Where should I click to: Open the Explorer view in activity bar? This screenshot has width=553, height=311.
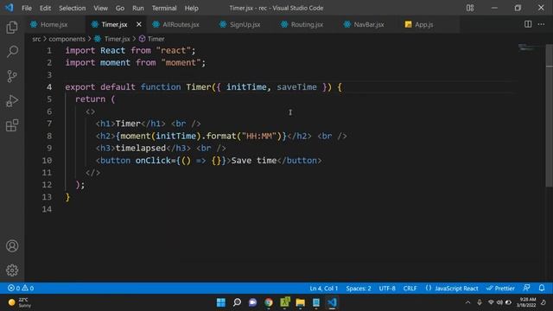[12, 28]
